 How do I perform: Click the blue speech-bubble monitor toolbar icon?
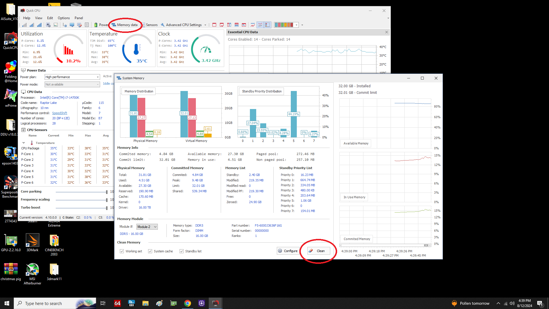pos(72,25)
